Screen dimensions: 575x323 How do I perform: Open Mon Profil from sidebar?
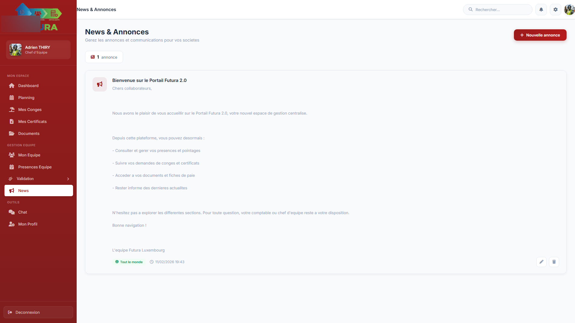click(28, 224)
